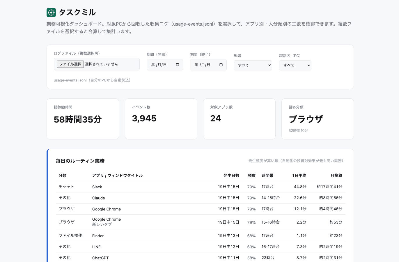399x262 pixels.
Task: Click the 総稼働時間 value 58時間35分
Action: (x=78, y=119)
